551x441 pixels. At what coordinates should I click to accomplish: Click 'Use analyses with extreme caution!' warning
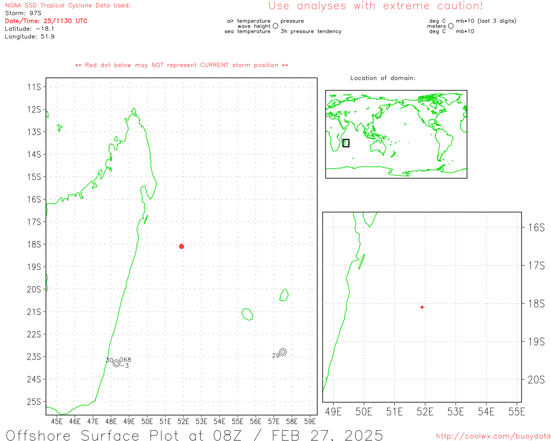[x=376, y=6]
